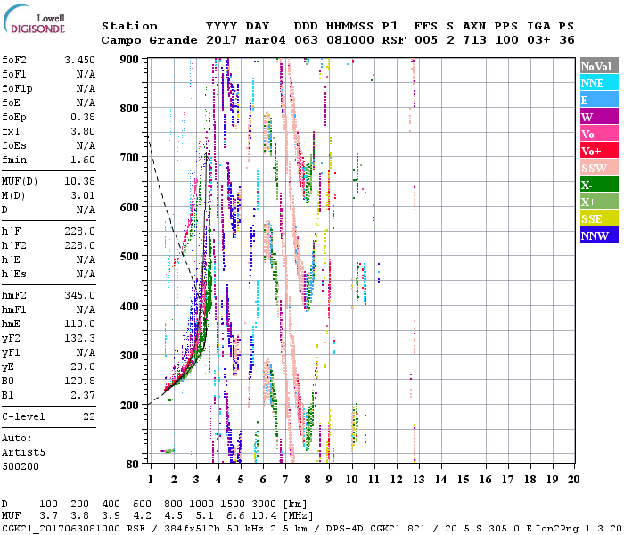Viewport: 624px width, 535px height.
Task: Click the SSE yellow legend swatch
Action: tap(599, 218)
